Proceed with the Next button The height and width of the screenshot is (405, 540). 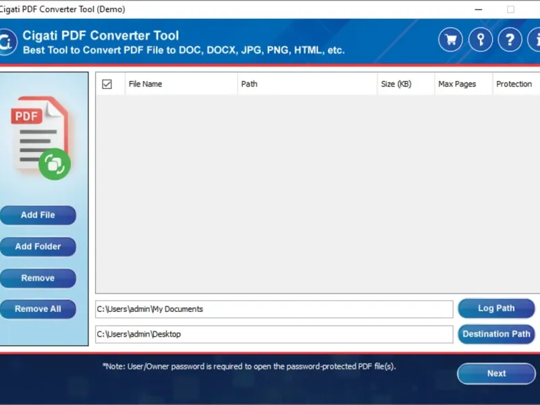[x=496, y=374]
